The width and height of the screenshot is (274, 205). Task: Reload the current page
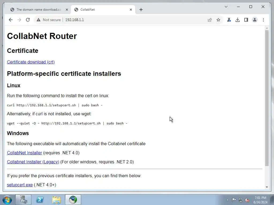pyautogui.click(x=28, y=20)
